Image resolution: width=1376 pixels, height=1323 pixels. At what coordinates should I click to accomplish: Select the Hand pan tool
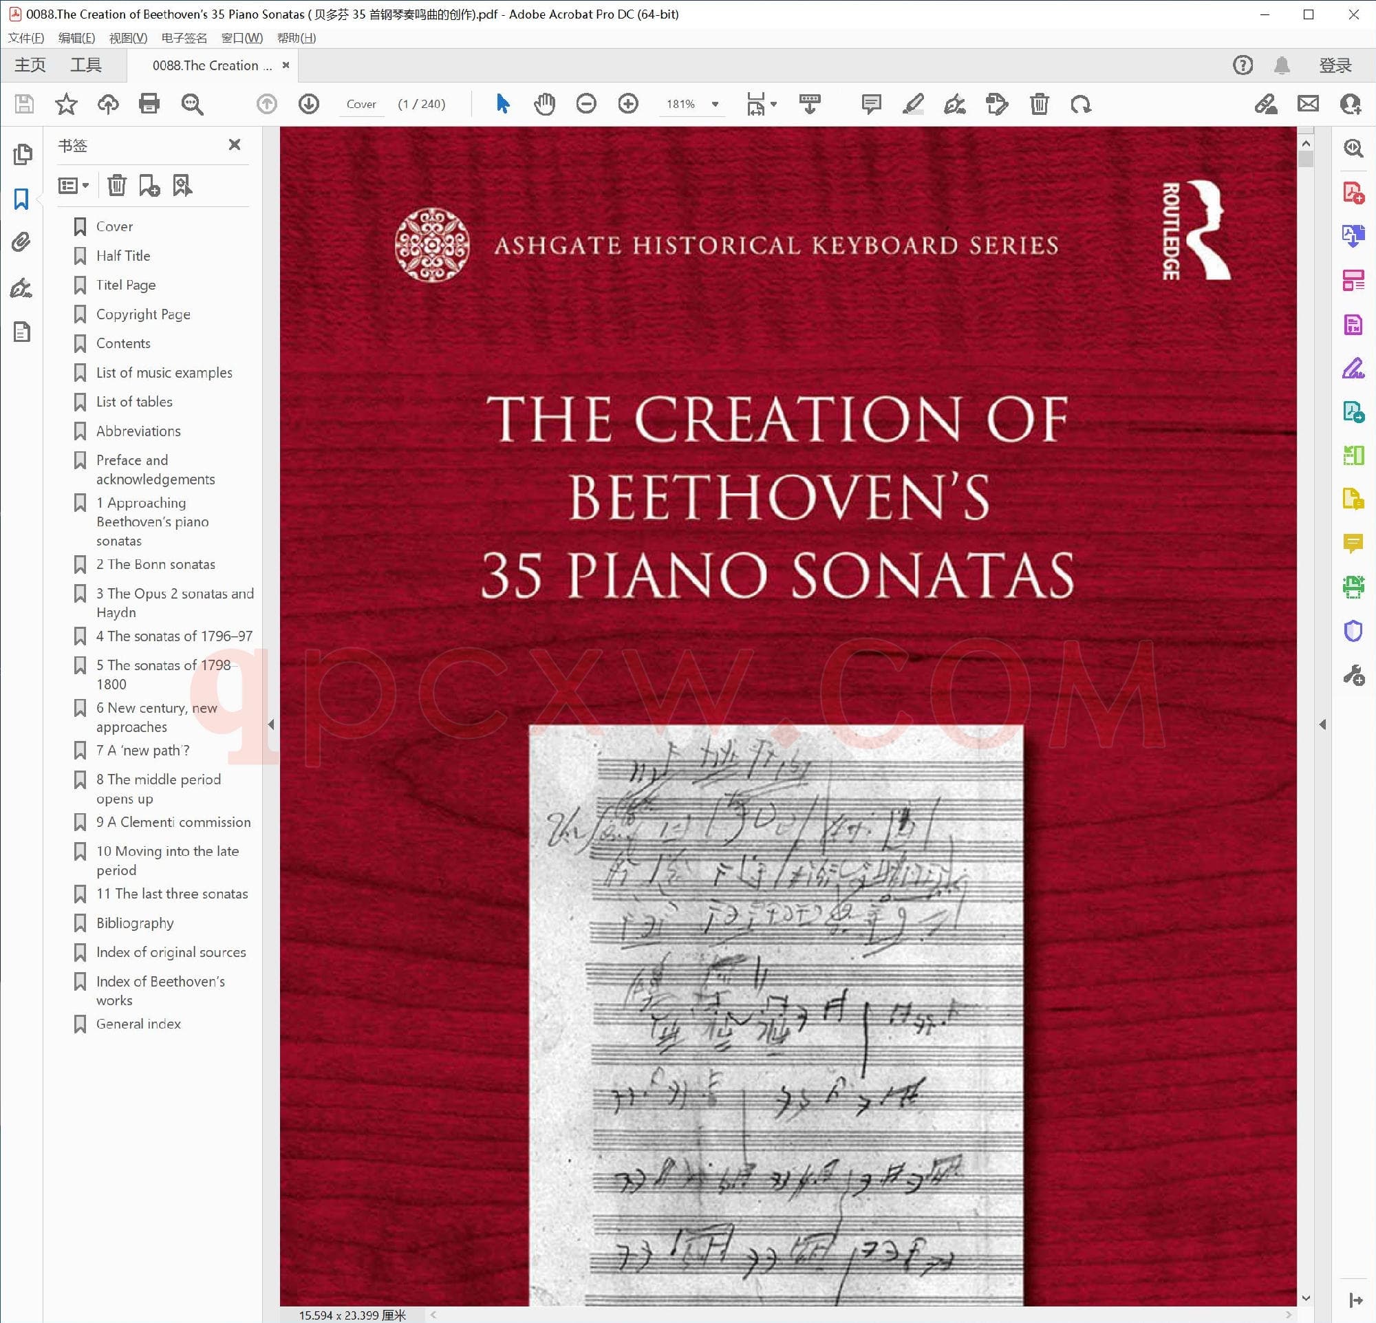point(544,105)
